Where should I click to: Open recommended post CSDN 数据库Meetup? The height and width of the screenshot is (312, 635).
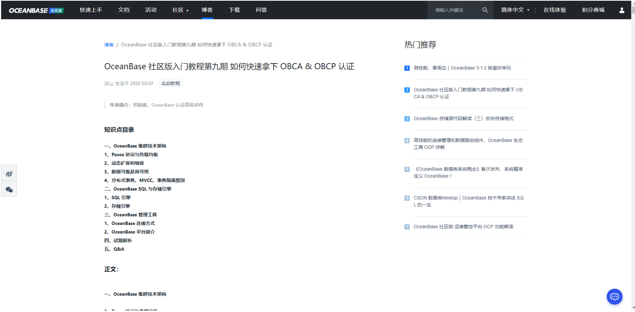pos(468,201)
